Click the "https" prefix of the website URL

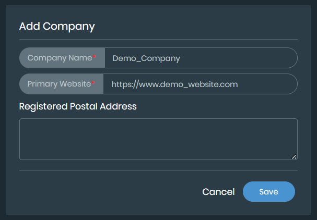(x=121, y=83)
